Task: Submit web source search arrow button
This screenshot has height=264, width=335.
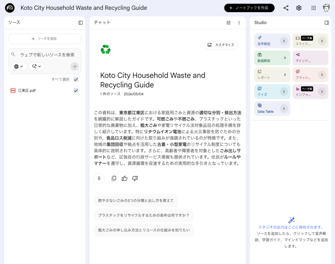Action: click(75, 66)
